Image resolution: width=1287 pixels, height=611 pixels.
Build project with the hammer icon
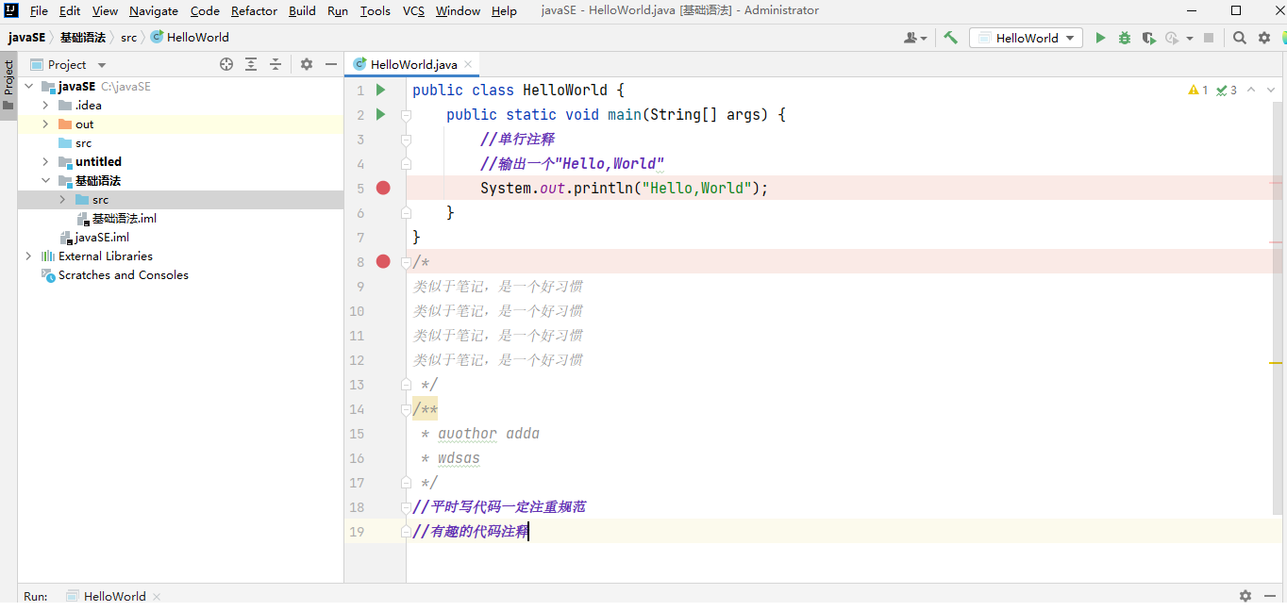[x=950, y=38]
